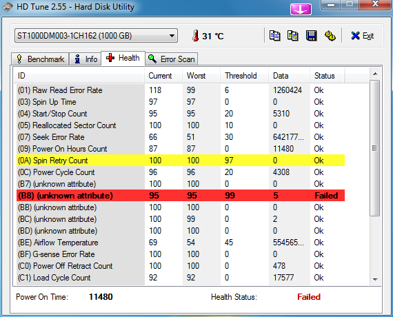Click the scrollbar down arrow
The width and height of the screenshot is (393, 317).
[375, 279]
